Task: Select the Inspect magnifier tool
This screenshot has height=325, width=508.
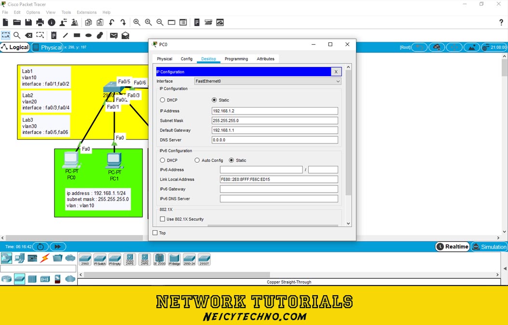Action: [x=17, y=35]
